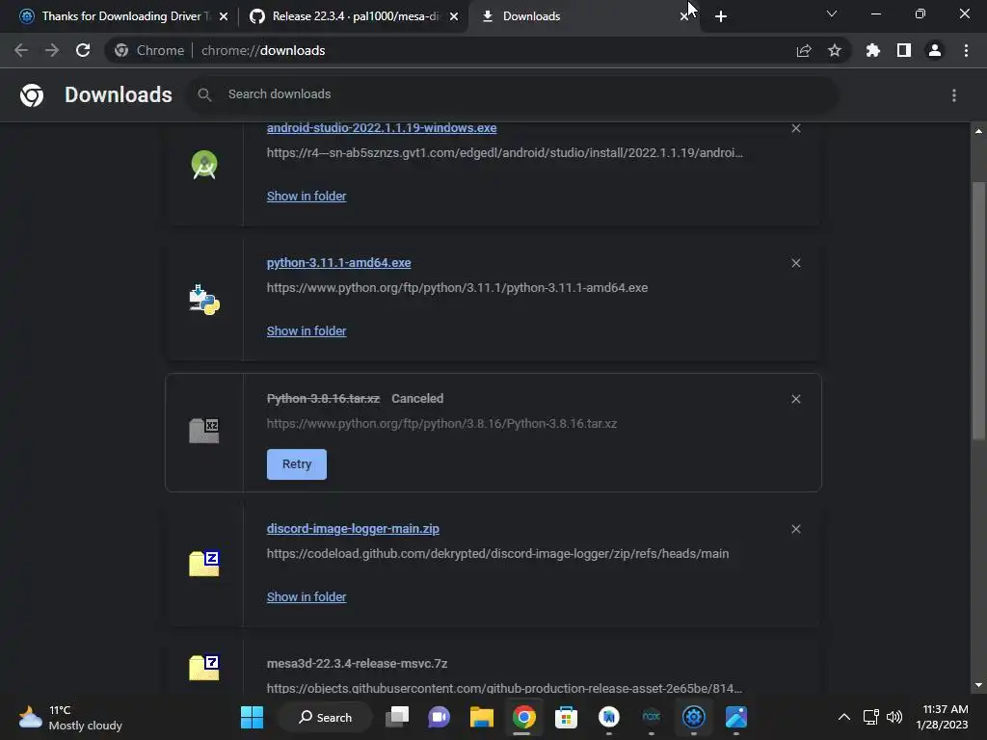Close the Thanks for Downloading Driver tab
Screen dimensions: 987x740
[224, 16]
